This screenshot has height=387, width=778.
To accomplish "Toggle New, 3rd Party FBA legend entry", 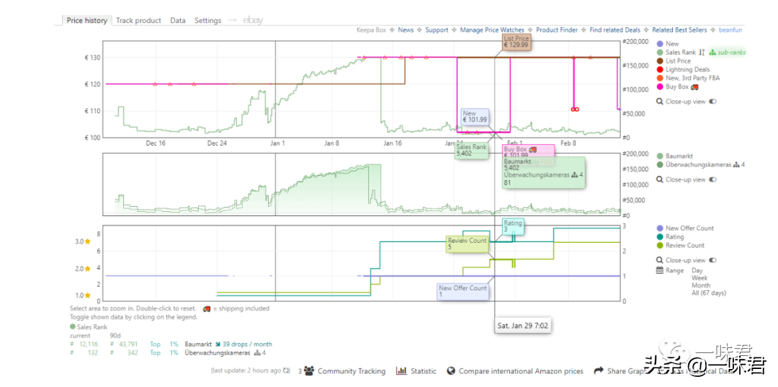I will point(688,78).
